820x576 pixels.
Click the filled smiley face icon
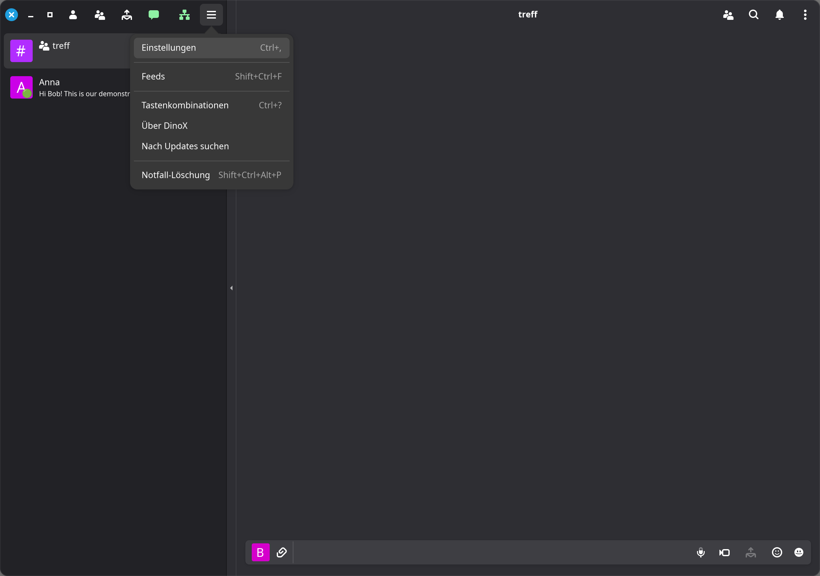(799, 552)
